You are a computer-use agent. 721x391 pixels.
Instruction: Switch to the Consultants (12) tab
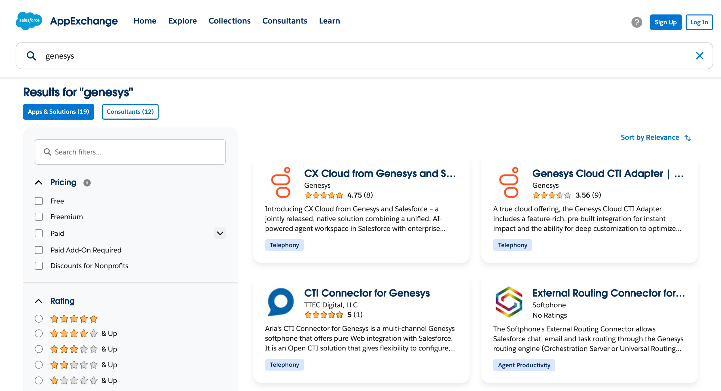pyautogui.click(x=130, y=112)
